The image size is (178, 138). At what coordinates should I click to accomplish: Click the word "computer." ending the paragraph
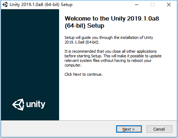click(73, 65)
